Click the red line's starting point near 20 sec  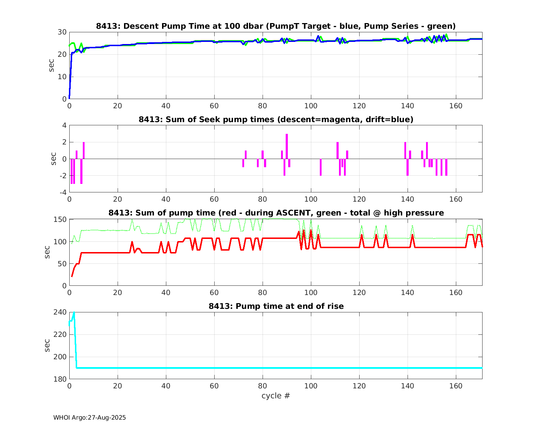click(72, 276)
